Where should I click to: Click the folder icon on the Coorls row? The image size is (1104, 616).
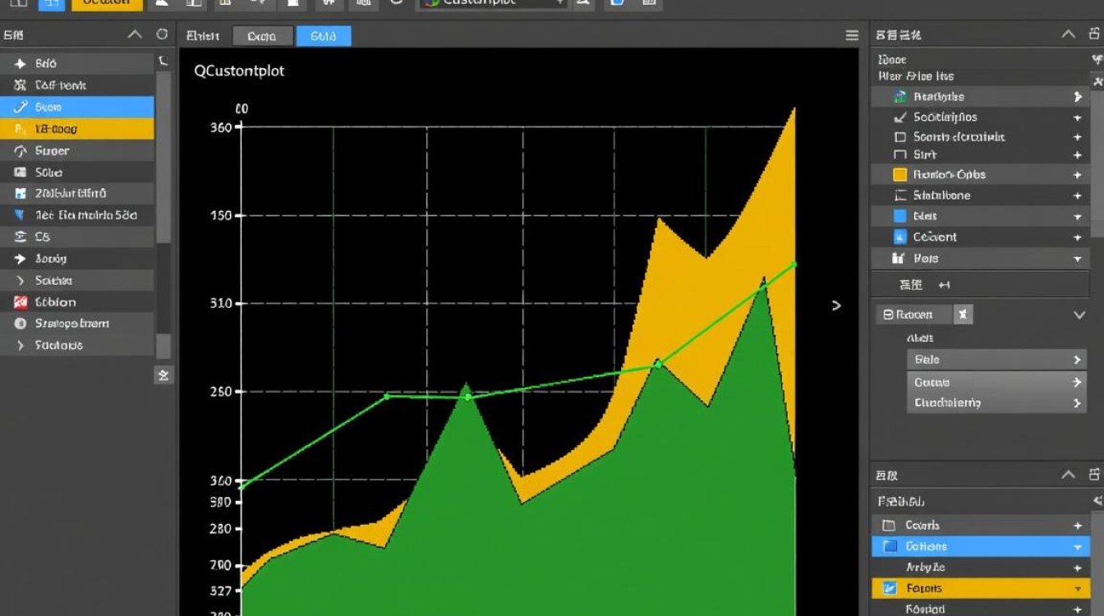[888, 525]
